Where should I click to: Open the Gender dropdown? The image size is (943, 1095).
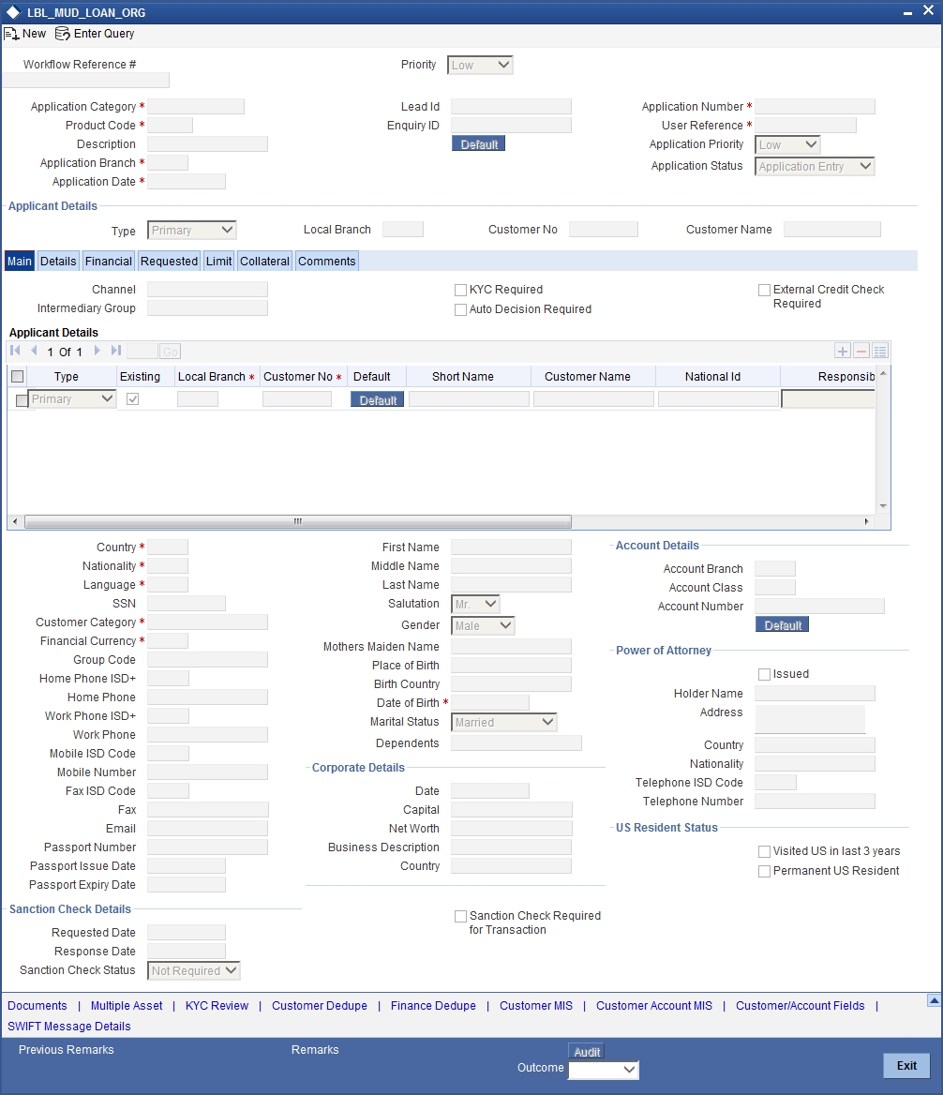483,625
